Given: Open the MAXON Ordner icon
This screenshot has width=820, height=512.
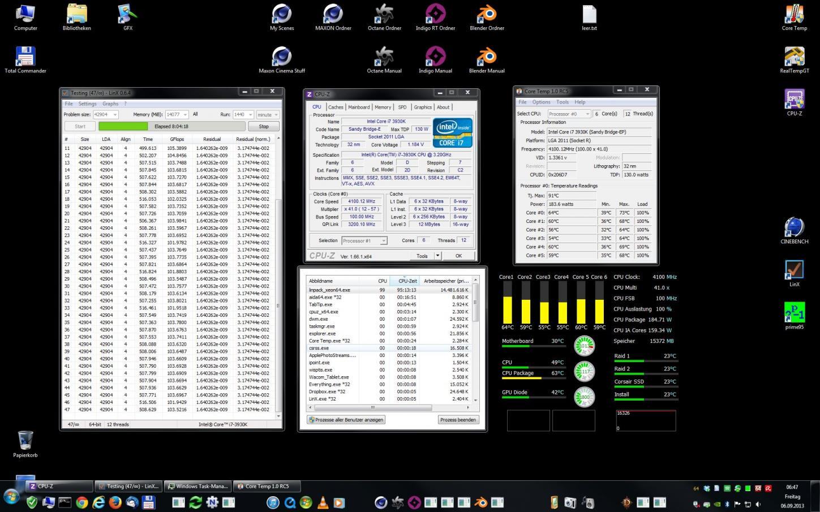Looking at the screenshot, I should (333, 18).
